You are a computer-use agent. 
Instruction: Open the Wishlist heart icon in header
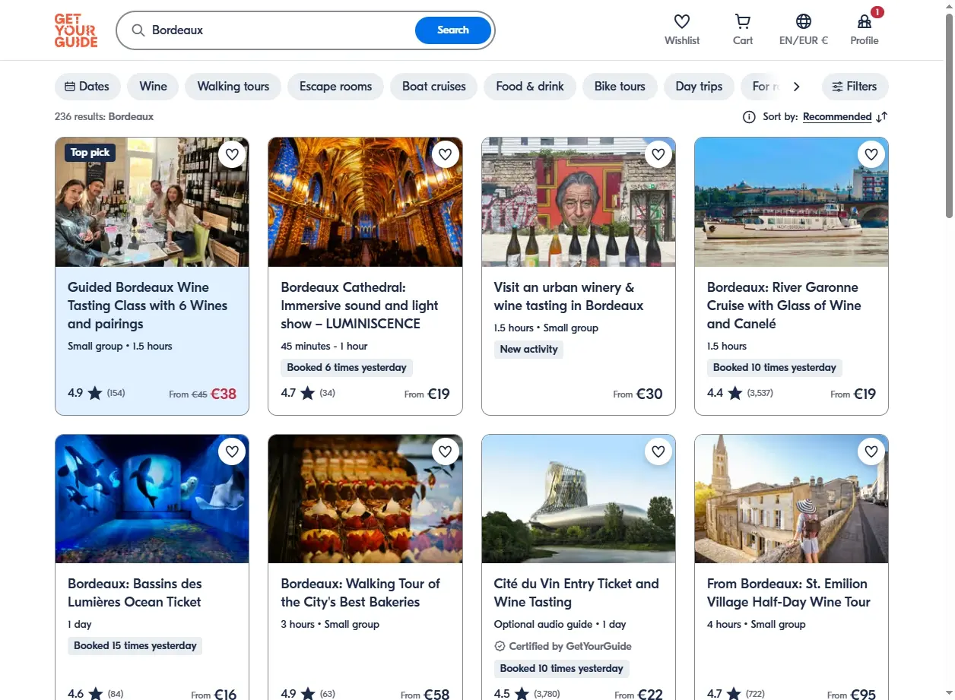pos(682,21)
